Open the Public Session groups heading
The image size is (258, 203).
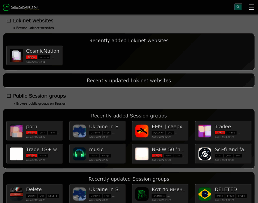pyautogui.click(x=39, y=96)
